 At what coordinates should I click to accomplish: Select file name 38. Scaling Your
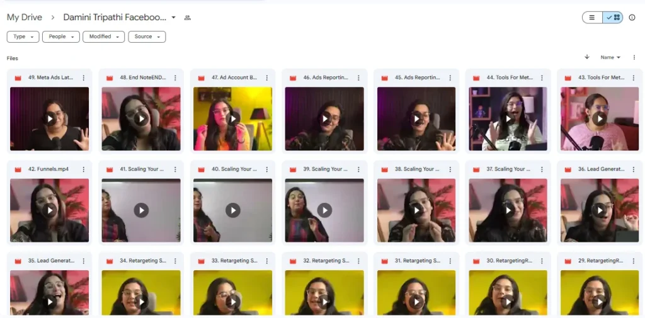coord(418,169)
